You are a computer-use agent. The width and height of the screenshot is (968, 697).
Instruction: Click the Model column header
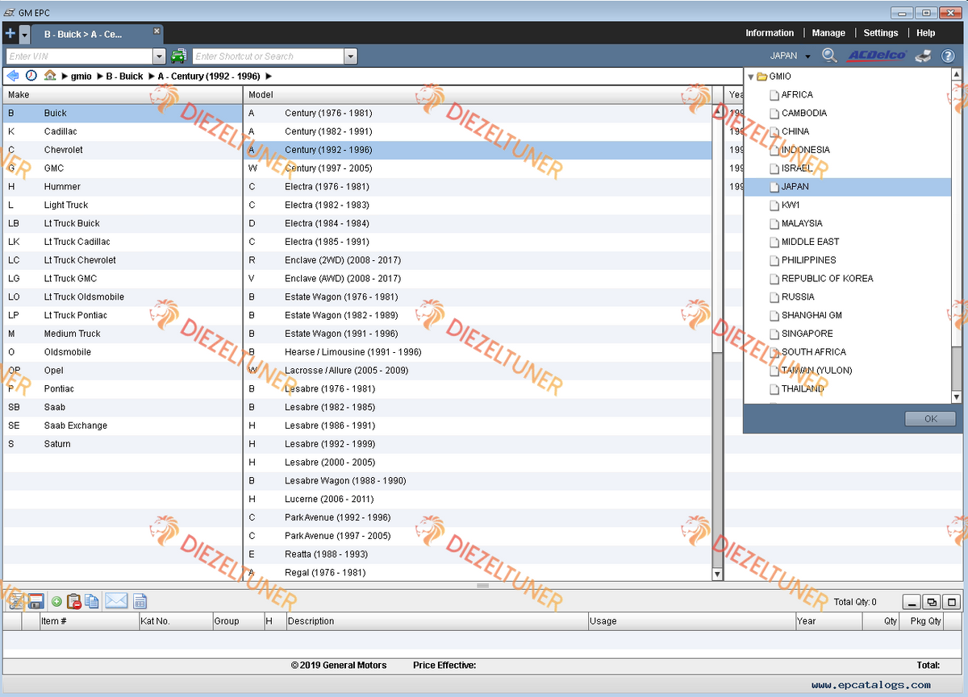tap(478, 94)
